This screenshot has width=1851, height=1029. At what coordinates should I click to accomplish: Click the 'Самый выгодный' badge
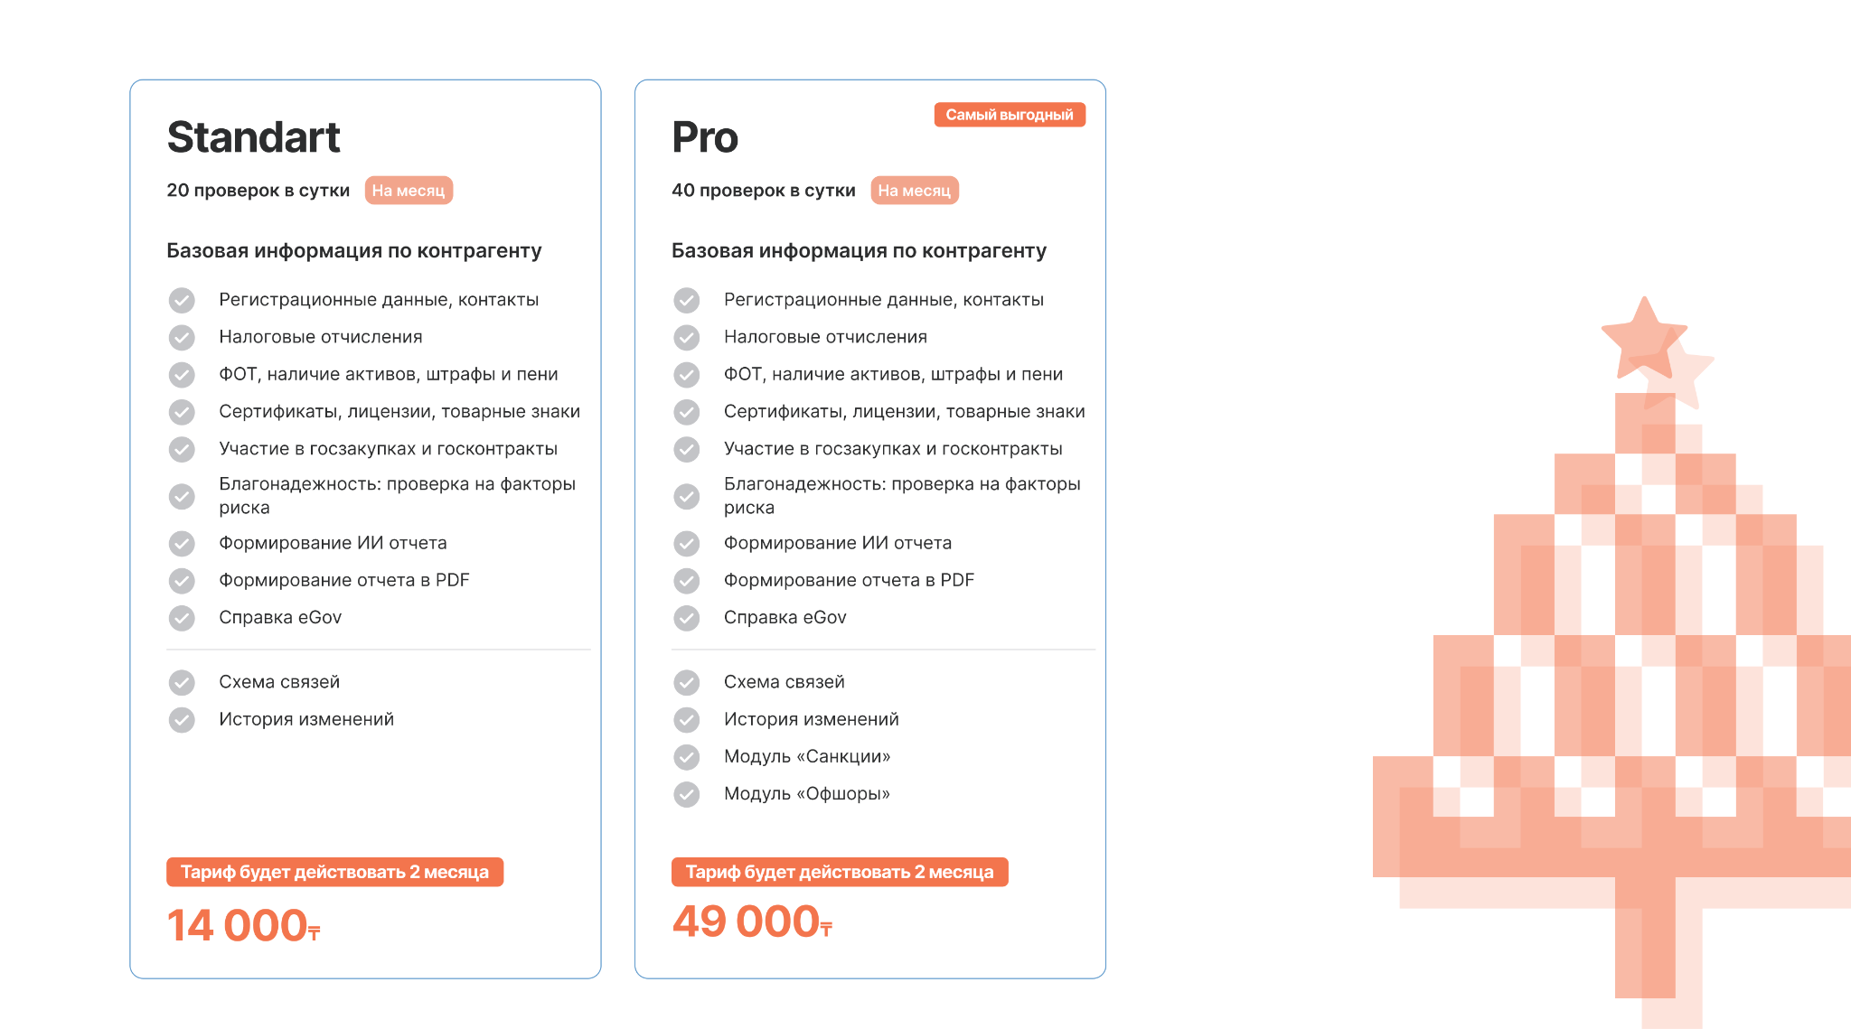pyautogui.click(x=1010, y=115)
